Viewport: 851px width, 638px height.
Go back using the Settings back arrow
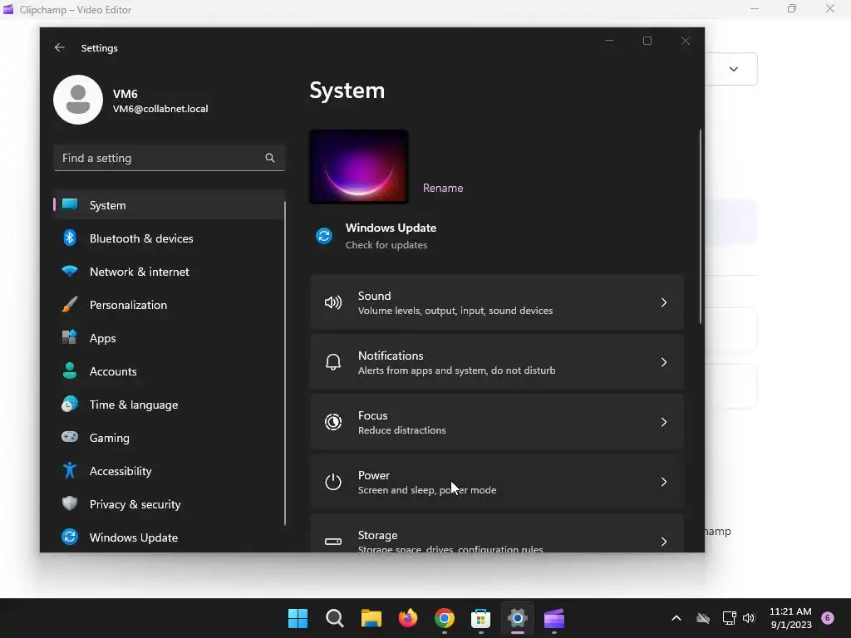[60, 47]
